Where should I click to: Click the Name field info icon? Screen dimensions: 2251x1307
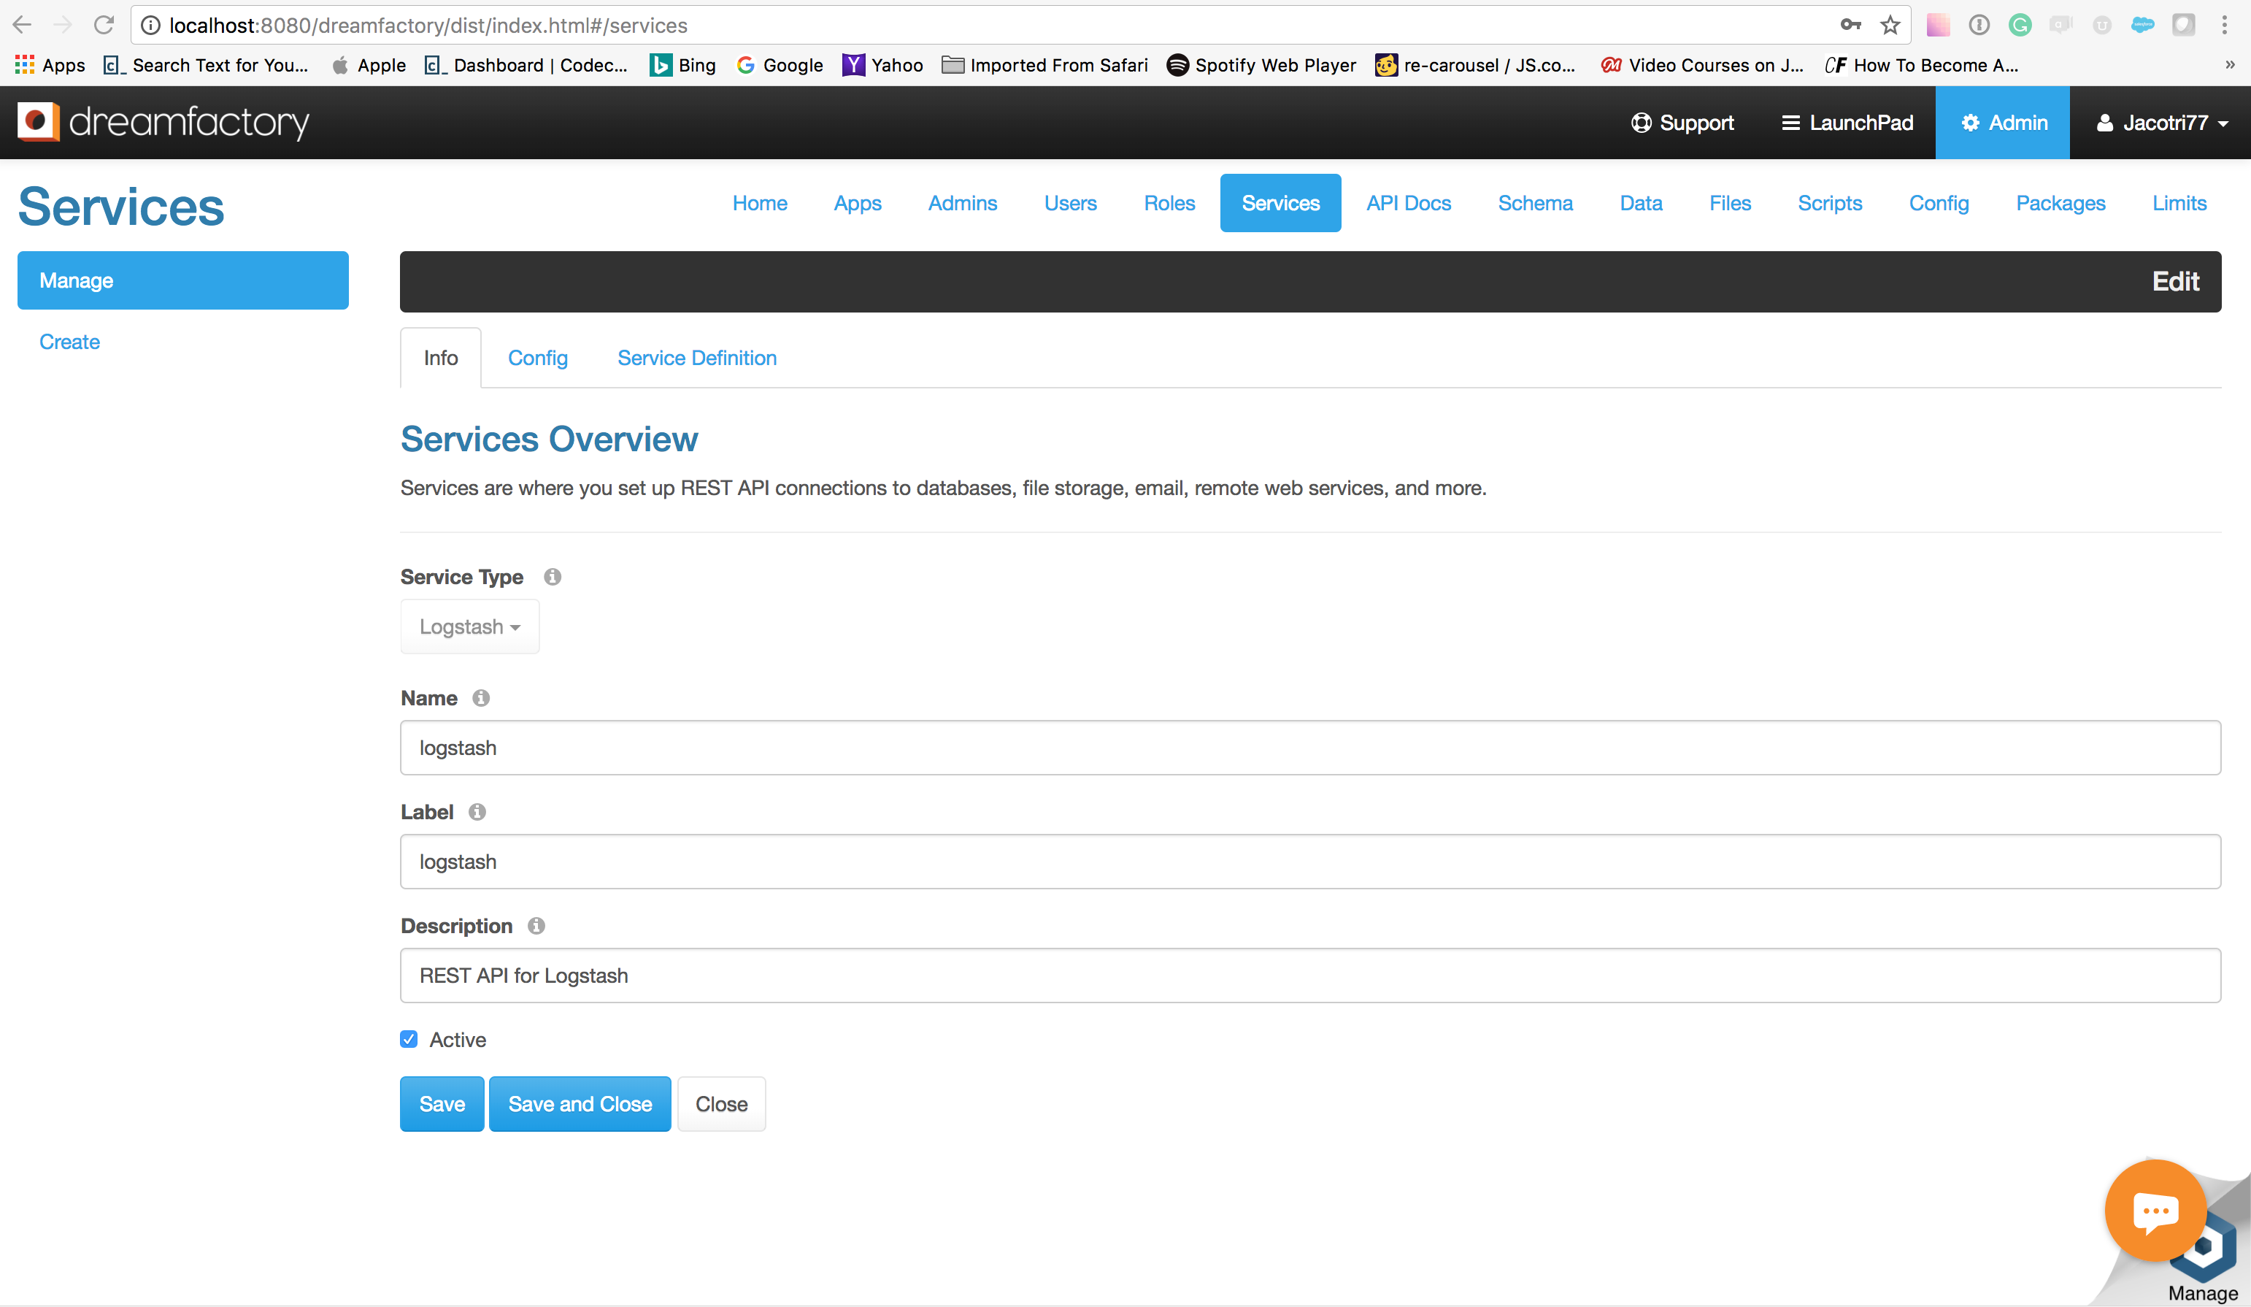tap(482, 697)
